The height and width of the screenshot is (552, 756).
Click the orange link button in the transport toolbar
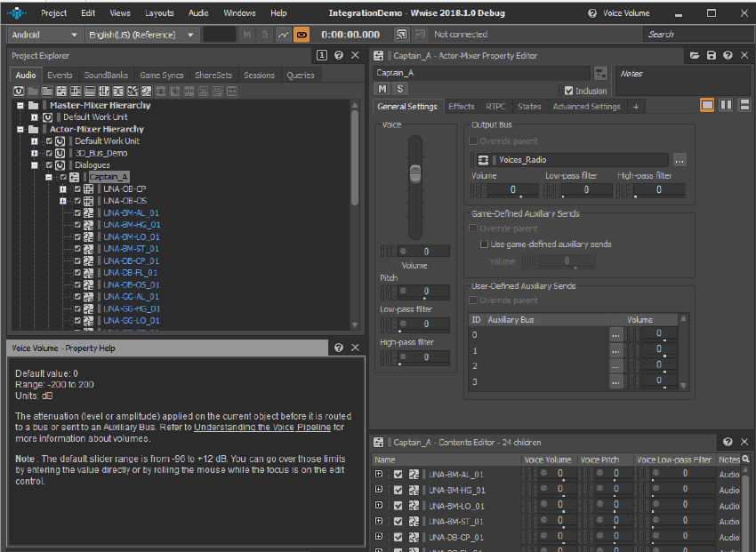click(302, 35)
